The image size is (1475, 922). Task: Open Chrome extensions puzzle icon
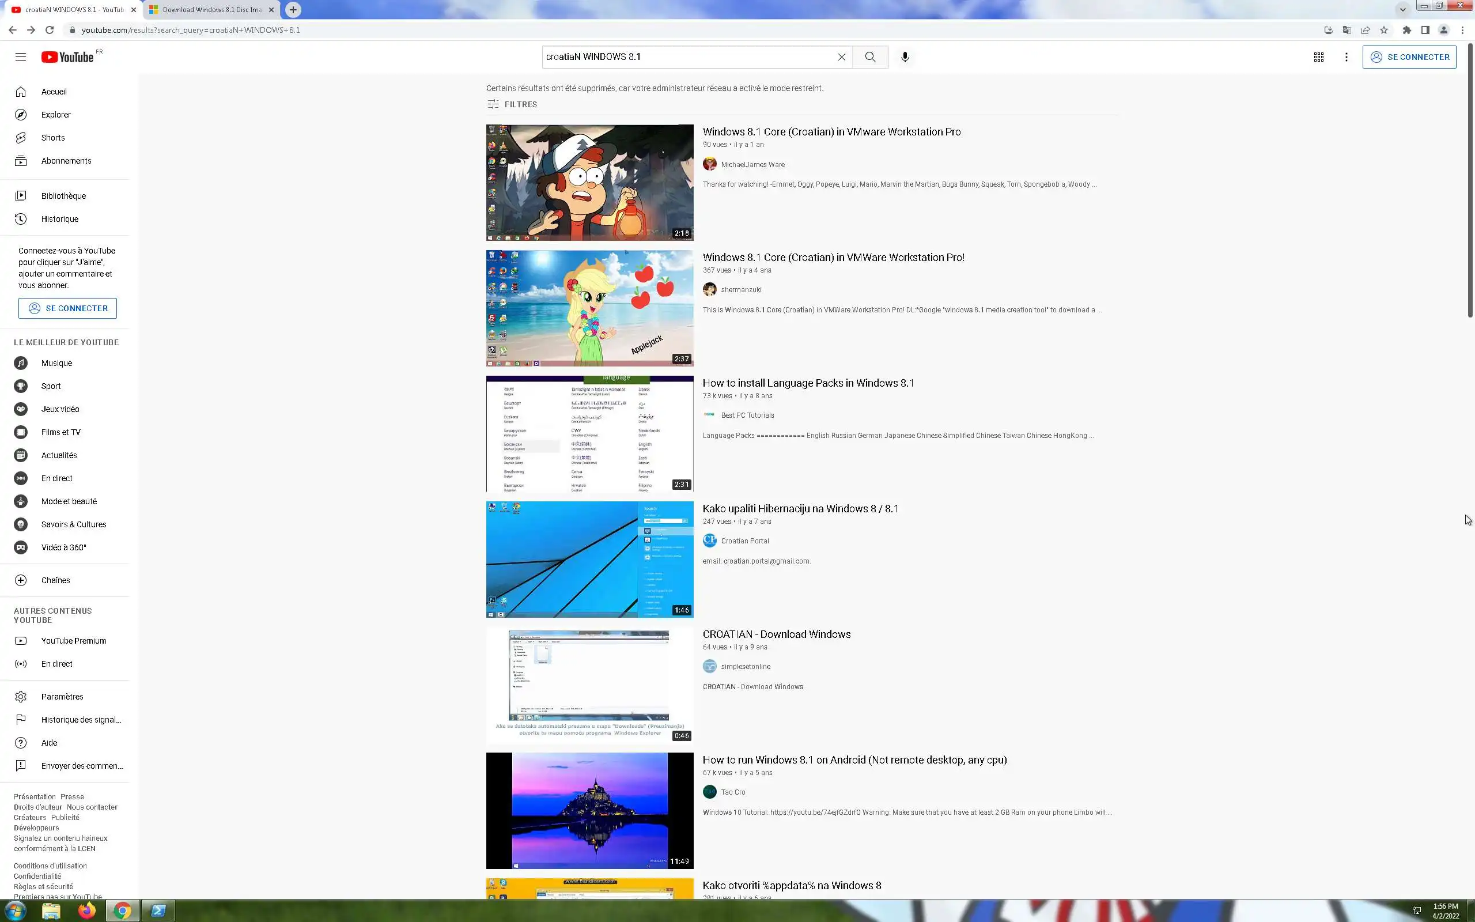(1407, 30)
